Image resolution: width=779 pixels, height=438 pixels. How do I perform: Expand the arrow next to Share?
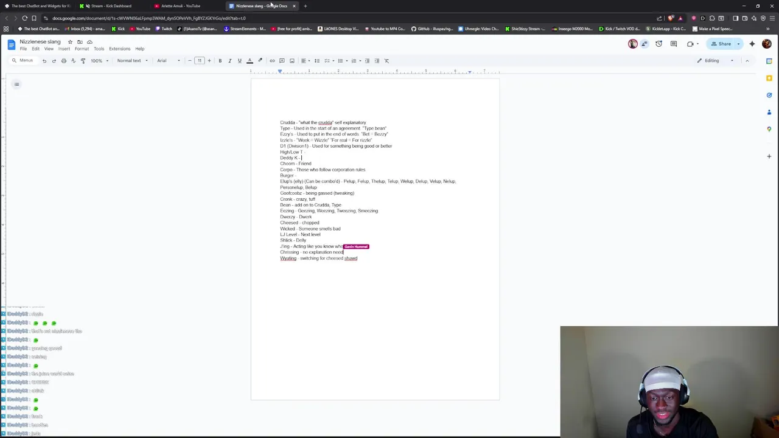tap(738, 44)
